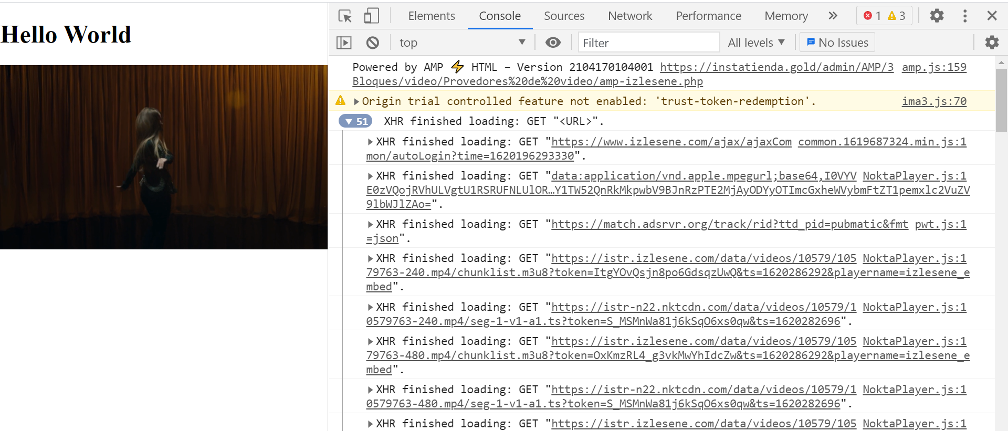
Task: Open the amp.js:159 source link
Action: (934, 67)
